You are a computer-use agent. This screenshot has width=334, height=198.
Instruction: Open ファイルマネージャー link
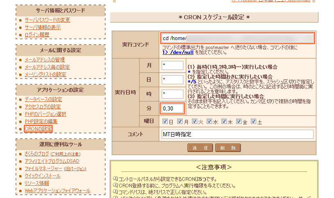click(43, 169)
